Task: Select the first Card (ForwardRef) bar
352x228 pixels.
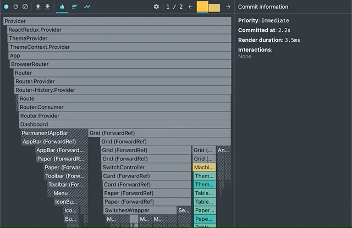Action: point(146,176)
